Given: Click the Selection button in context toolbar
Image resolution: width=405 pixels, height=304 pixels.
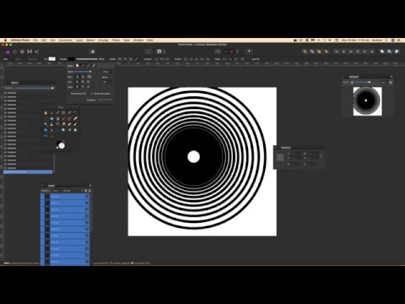Looking at the screenshot, I should pos(33,59).
